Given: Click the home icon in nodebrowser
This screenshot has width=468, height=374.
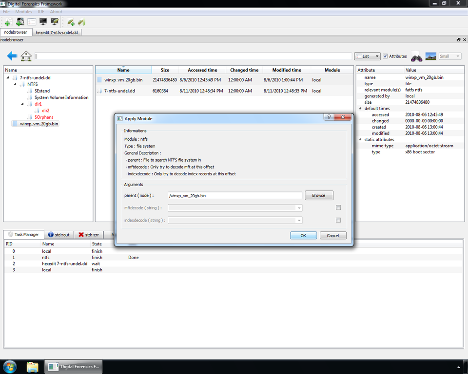Looking at the screenshot, I should point(26,56).
